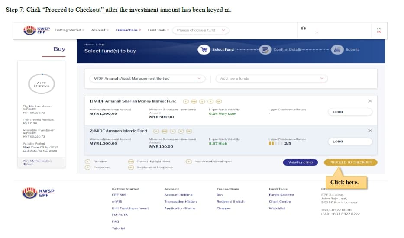Remove MIDF Amanah Shariah Money Market Fund with X

[370, 101]
